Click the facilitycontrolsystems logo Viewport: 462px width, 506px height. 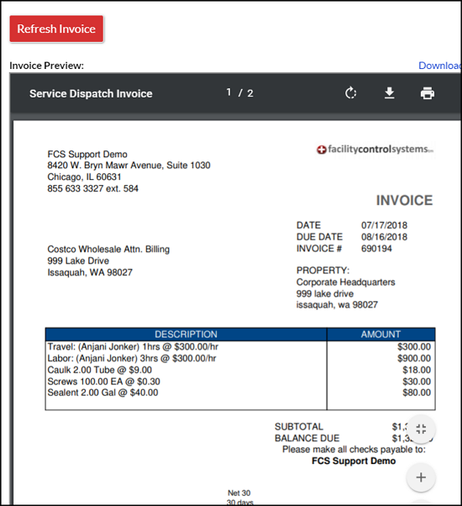(375, 150)
